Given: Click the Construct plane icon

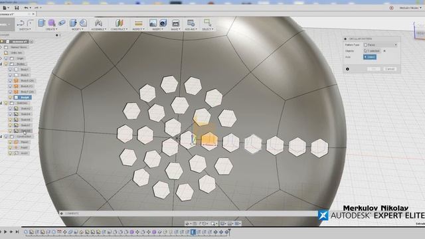Looking at the screenshot, I should coord(119,23).
